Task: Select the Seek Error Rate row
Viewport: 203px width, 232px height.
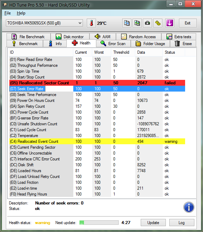Action: tap(97, 89)
